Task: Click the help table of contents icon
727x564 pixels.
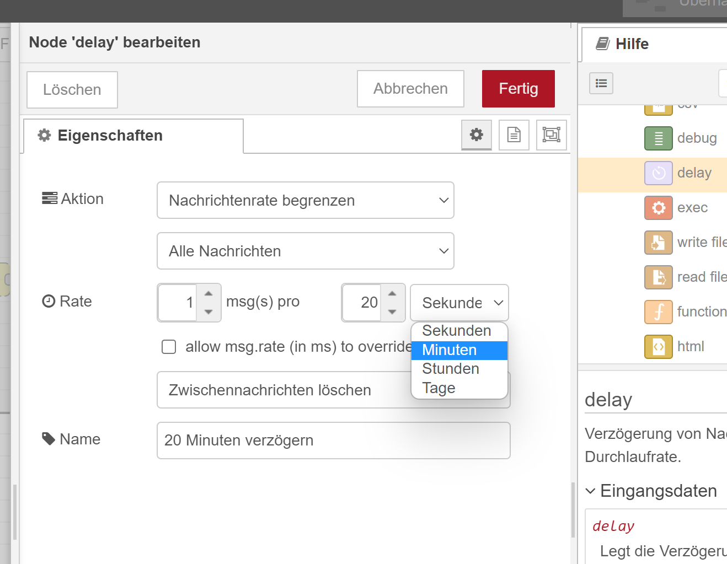Action: (x=601, y=83)
